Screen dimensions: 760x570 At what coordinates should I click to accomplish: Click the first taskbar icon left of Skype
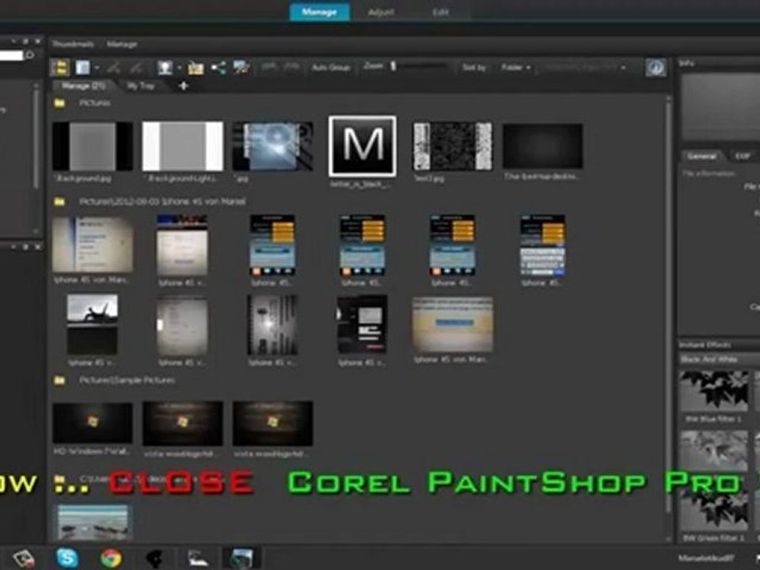click(23, 559)
